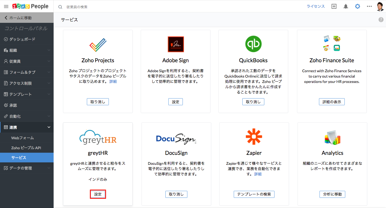Open the quick add plus icon

coord(334,6)
